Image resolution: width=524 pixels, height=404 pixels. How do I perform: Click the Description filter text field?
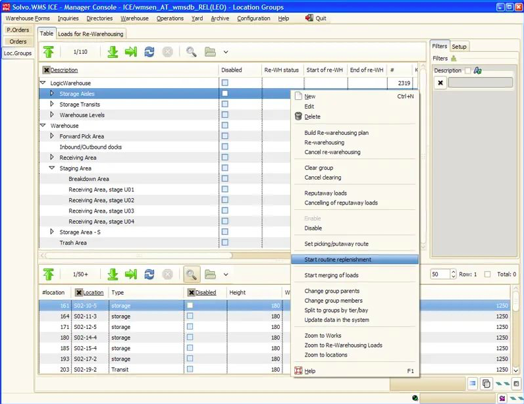click(x=480, y=83)
